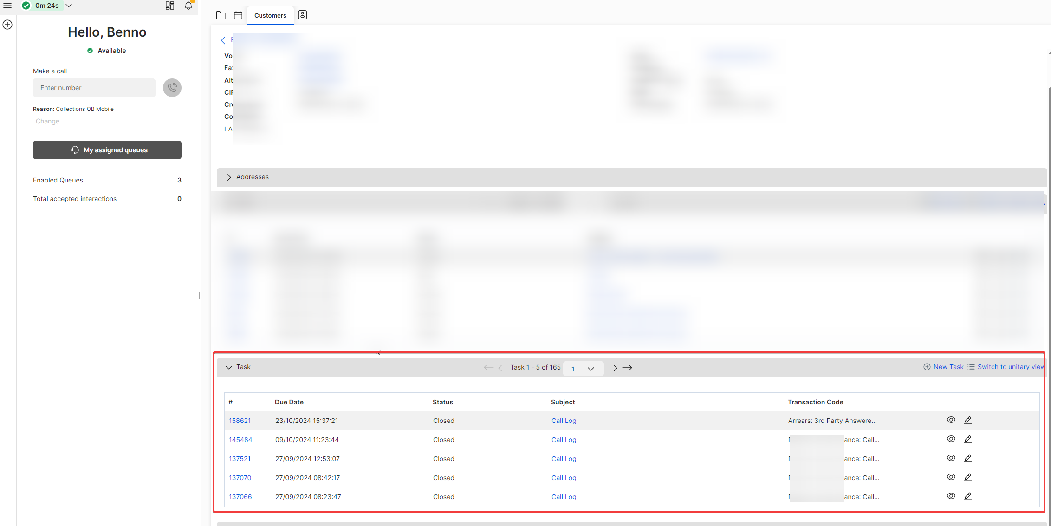The height and width of the screenshot is (526, 1051).
Task: Go to next task page chevron
Action: pos(615,368)
